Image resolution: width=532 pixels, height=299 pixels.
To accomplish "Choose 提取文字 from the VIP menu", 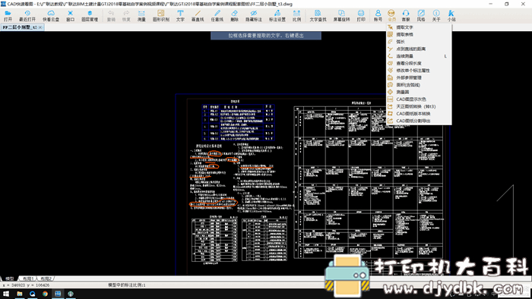I will (x=419, y=27).
